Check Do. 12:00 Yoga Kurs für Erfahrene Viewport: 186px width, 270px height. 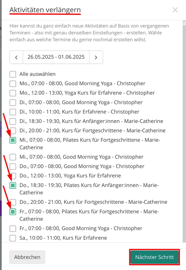(x=13, y=176)
